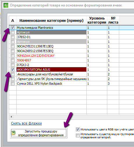Click the left scroll arrow of horizontal scrollbar
The image size is (134, 147).
[11, 117]
